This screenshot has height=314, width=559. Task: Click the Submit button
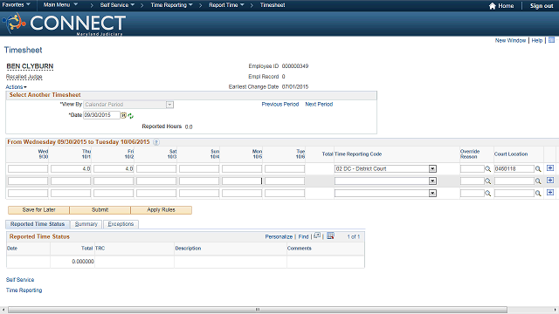pos(100,210)
